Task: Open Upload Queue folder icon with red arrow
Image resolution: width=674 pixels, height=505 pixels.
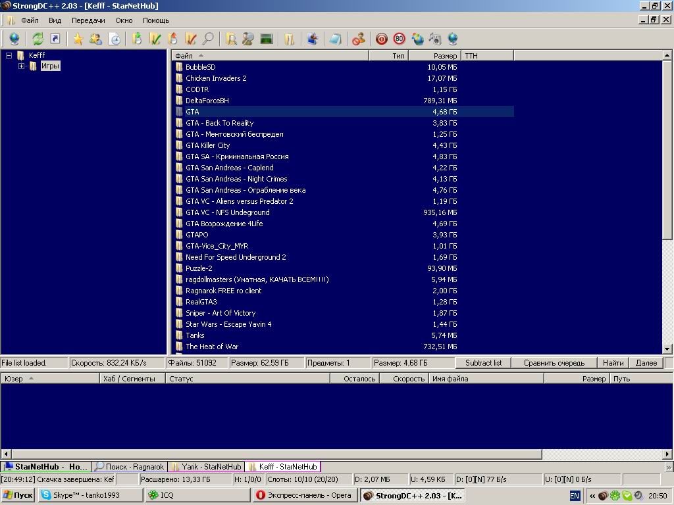Action: click(x=172, y=39)
